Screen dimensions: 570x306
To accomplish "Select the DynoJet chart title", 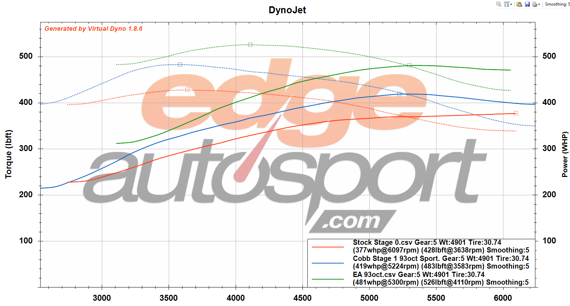I will 287,10.
